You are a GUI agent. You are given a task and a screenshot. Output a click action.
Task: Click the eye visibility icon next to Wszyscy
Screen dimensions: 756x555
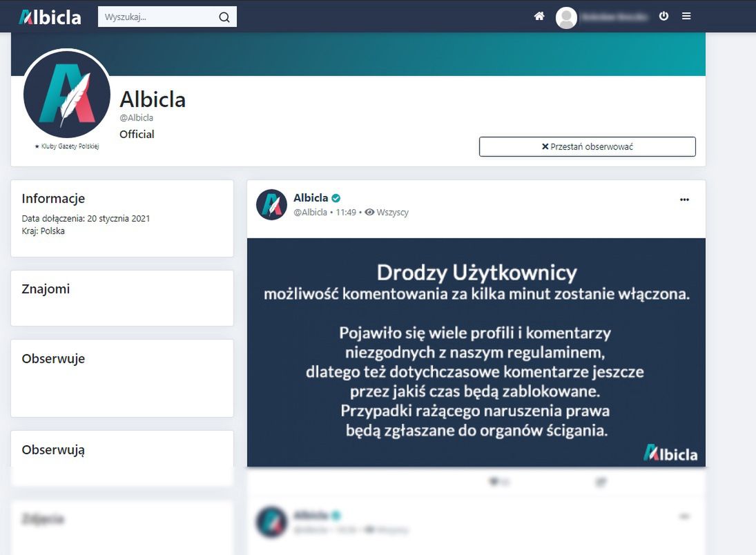(x=369, y=212)
